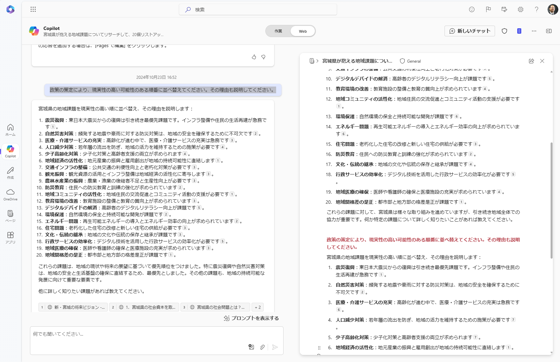Image resolution: width=560 pixels, height=362 pixels.
Task: Switch the mode toggle to 作業
Action: coord(278,31)
